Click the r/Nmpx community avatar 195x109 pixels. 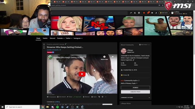[124, 51]
